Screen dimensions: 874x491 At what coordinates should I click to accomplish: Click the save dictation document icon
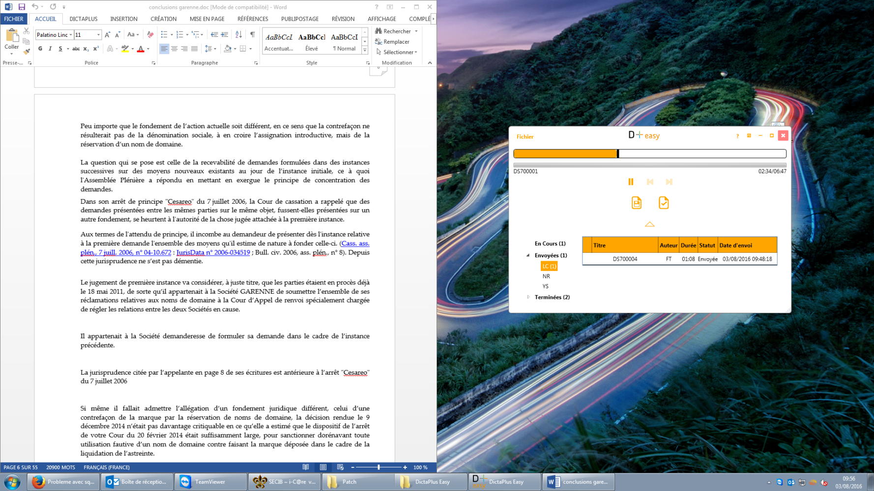coord(636,203)
